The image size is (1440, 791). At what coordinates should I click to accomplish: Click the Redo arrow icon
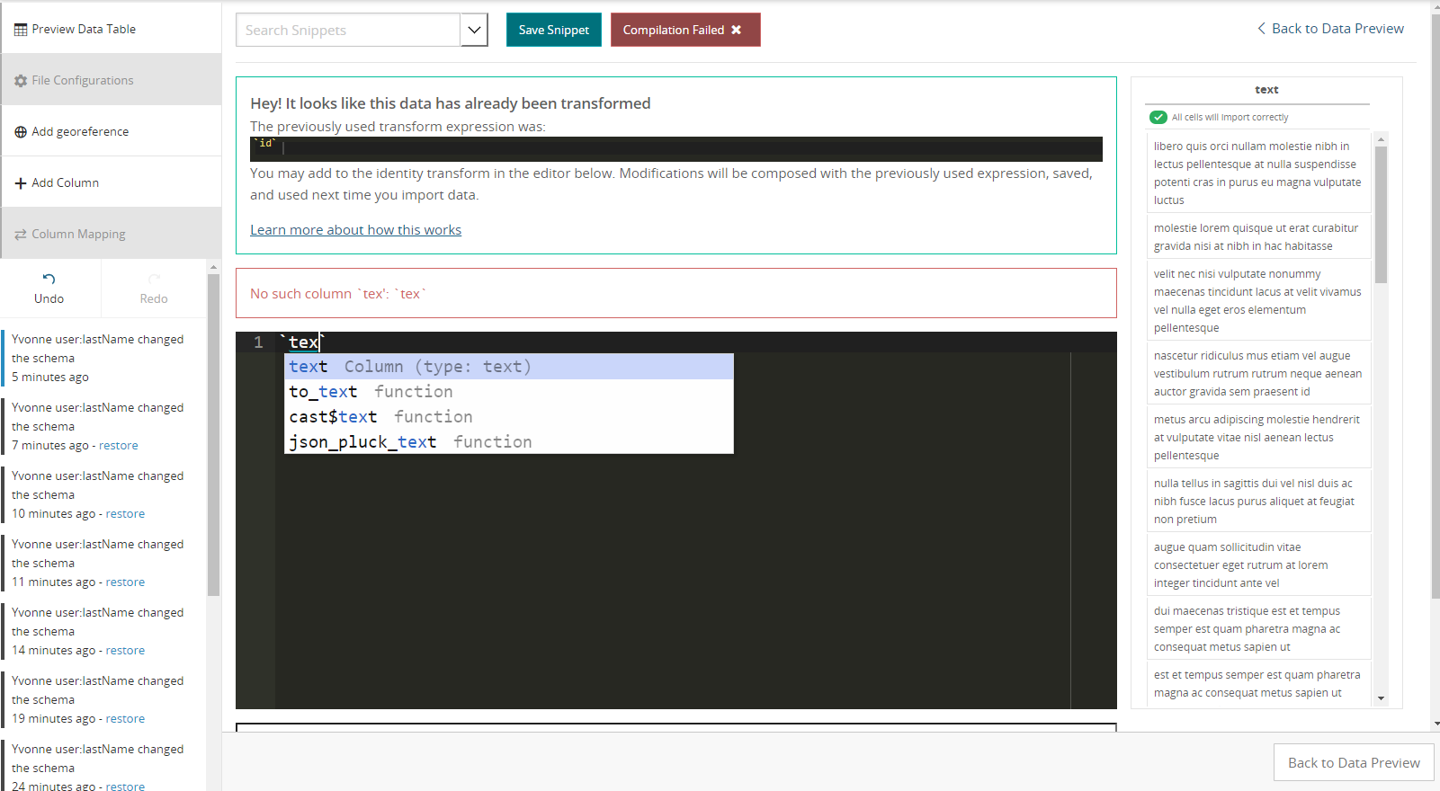(x=154, y=279)
